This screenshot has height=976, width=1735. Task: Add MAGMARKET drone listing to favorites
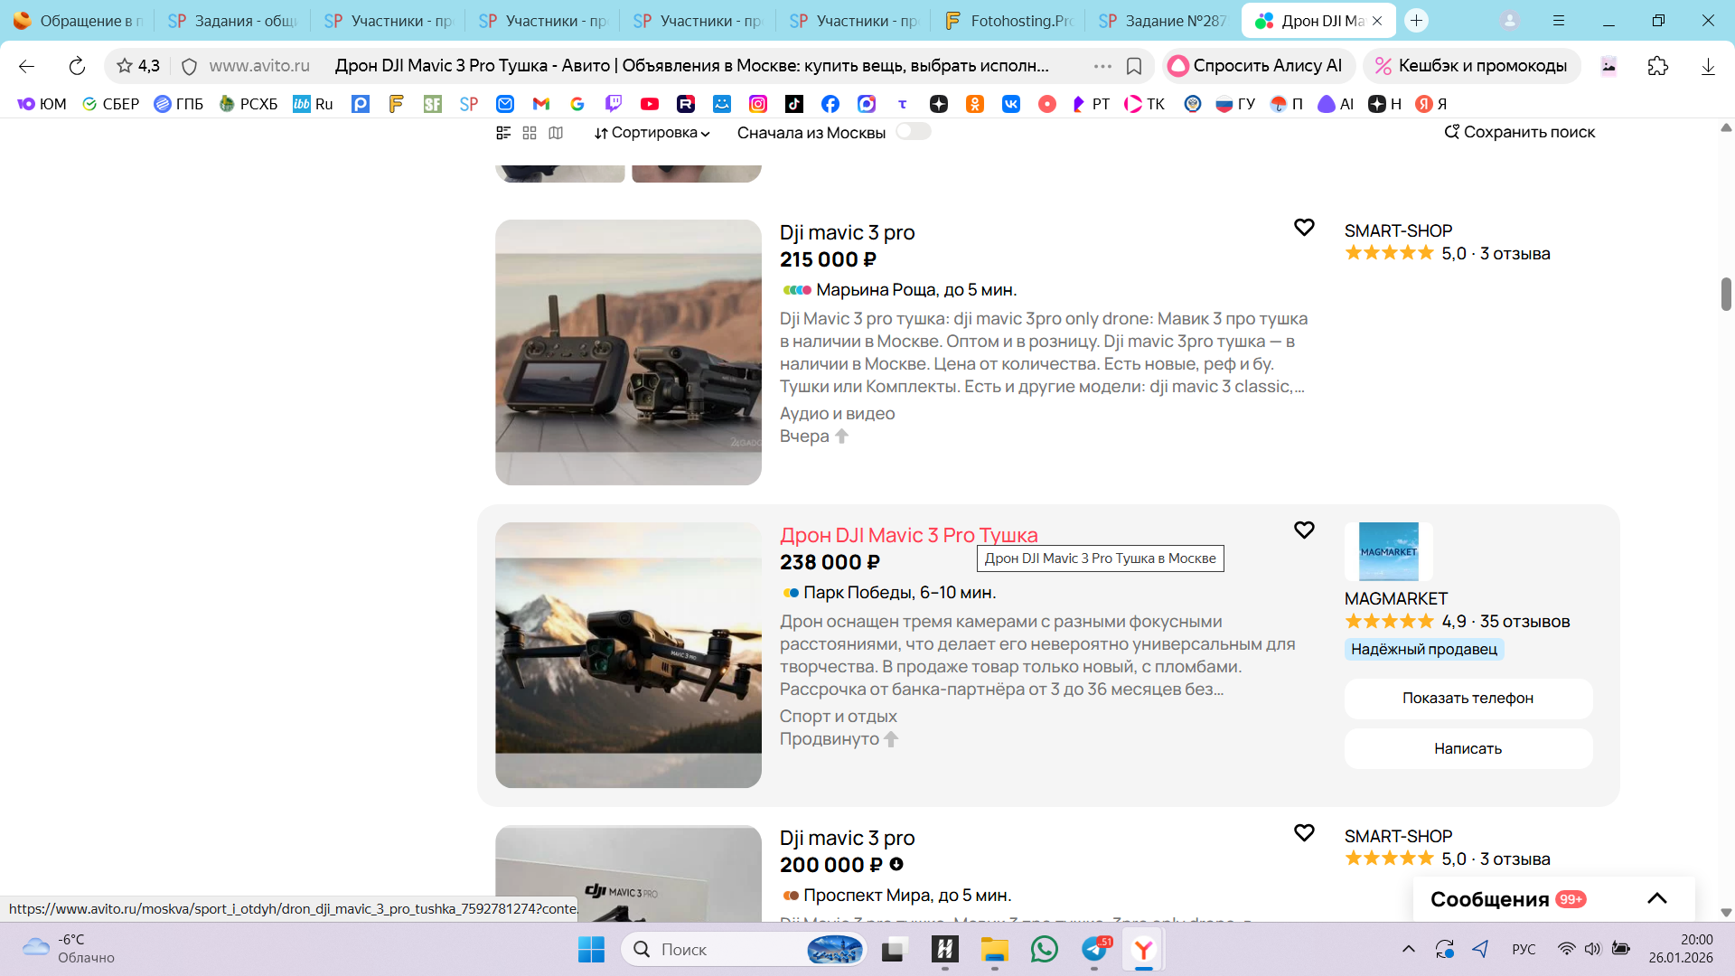(1303, 530)
